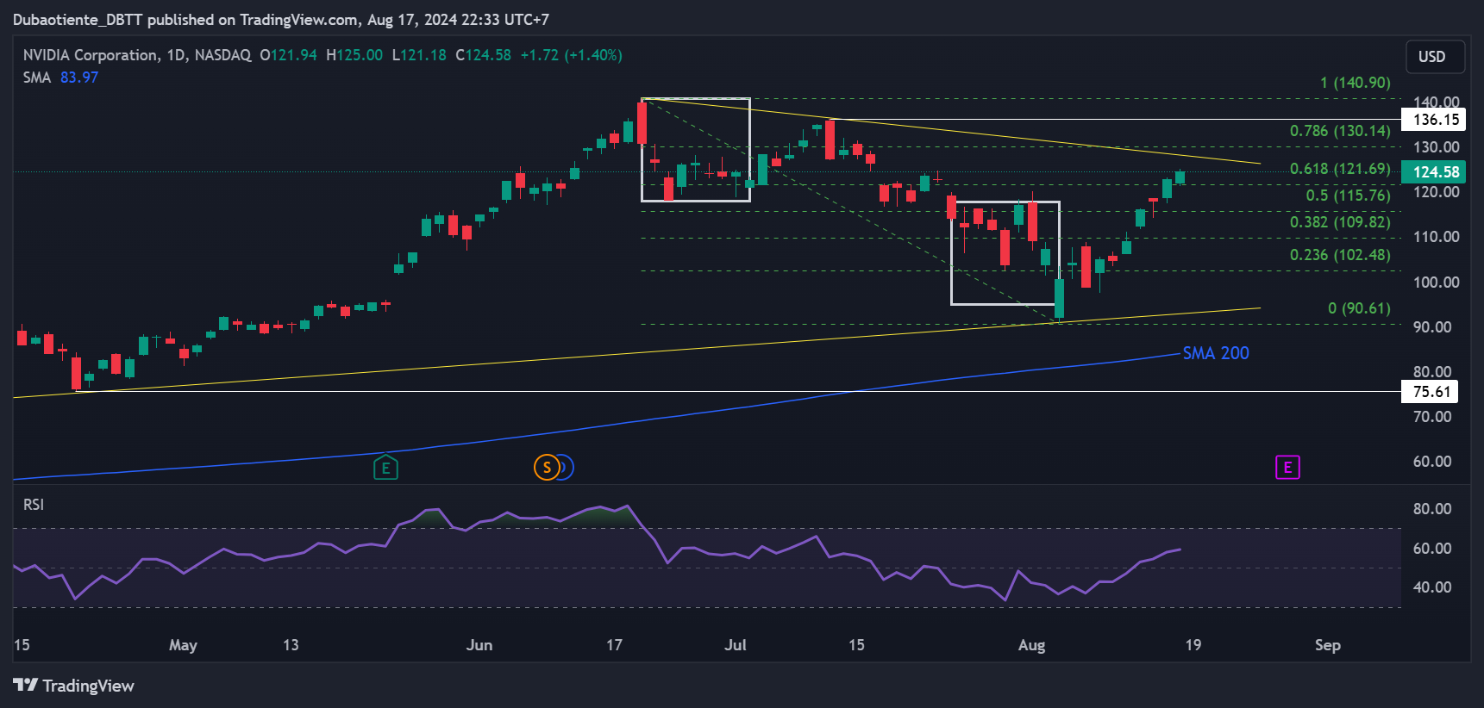This screenshot has width=1484, height=708.
Task: Click the SMA indicator legend label
Action: [37, 78]
